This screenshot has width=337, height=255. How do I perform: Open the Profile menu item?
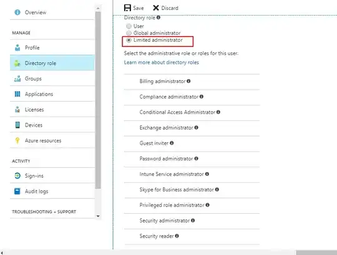pos(52,47)
